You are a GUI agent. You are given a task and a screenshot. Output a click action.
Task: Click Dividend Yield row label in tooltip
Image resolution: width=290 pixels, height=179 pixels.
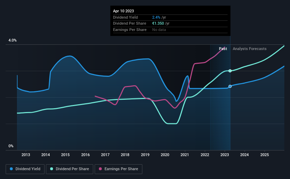[125, 17]
